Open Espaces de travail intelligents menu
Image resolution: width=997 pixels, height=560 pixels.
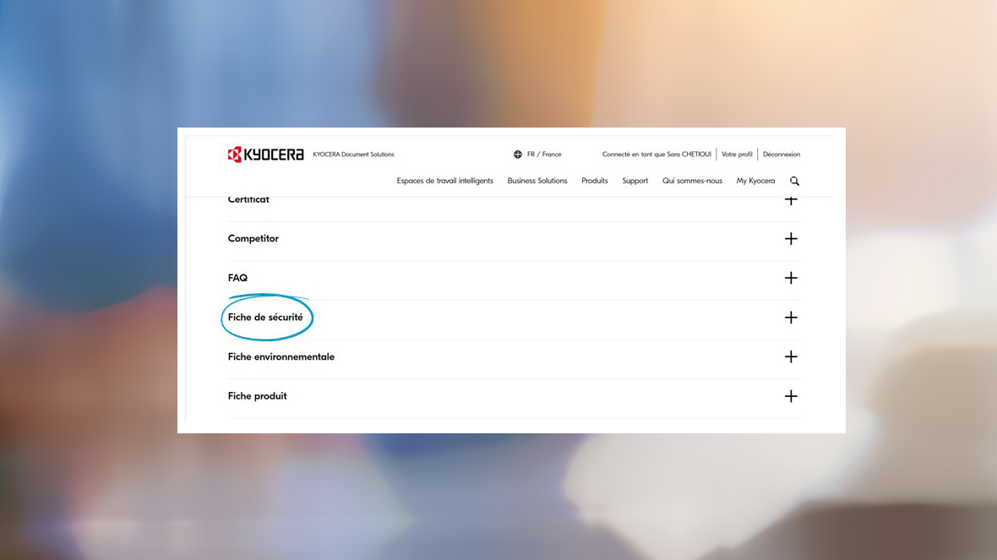click(444, 181)
